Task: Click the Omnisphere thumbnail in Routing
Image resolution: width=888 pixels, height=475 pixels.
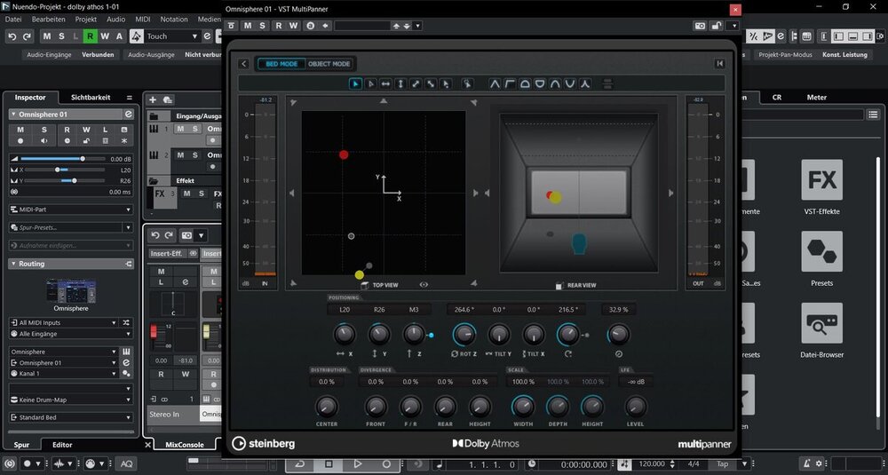Action: tap(71, 291)
